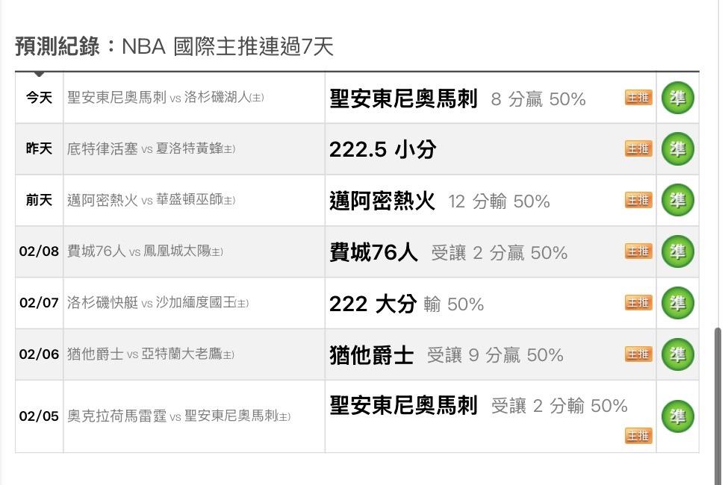The width and height of the screenshot is (728, 485).
Task: Click the 預測紀錄 heading text
Action: 57,47
